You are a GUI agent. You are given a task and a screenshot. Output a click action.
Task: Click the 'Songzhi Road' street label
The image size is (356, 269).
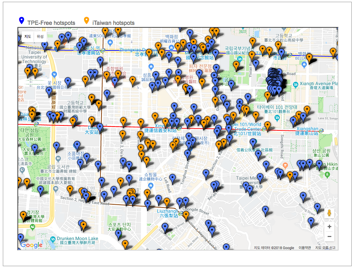pyautogui.click(x=282, y=146)
